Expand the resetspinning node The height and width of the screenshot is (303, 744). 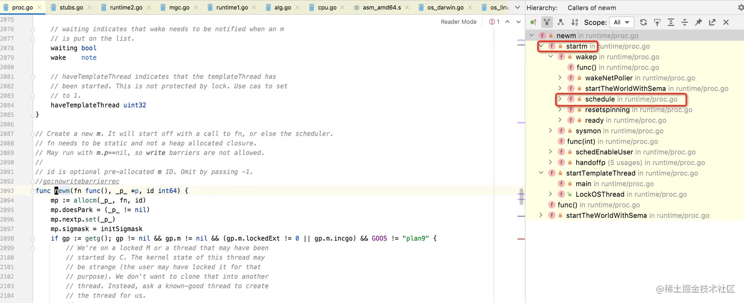click(560, 110)
